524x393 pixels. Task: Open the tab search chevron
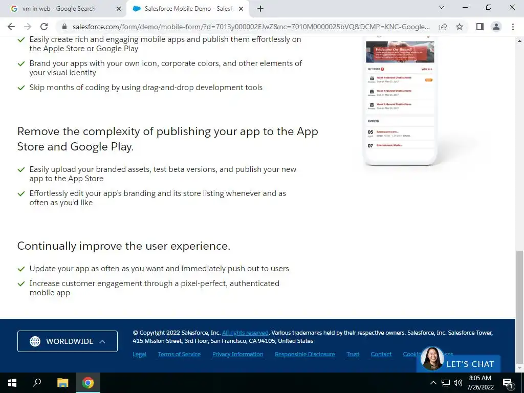[x=442, y=7]
